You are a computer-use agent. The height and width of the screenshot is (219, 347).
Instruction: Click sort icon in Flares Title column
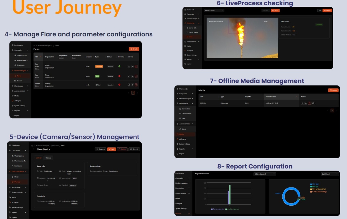41,57
